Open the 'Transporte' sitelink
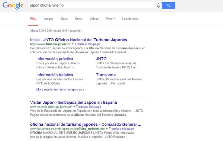Screen dimensions: 223x141 106,75
